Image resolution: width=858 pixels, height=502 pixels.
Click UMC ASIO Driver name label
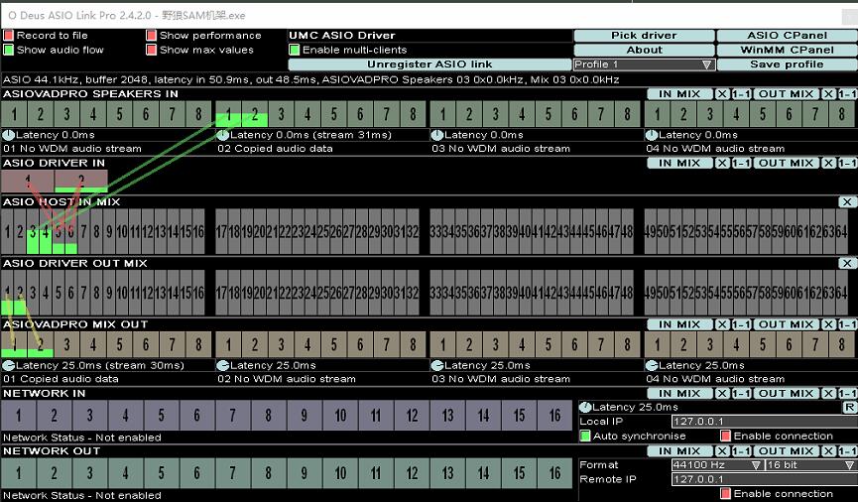point(342,36)
